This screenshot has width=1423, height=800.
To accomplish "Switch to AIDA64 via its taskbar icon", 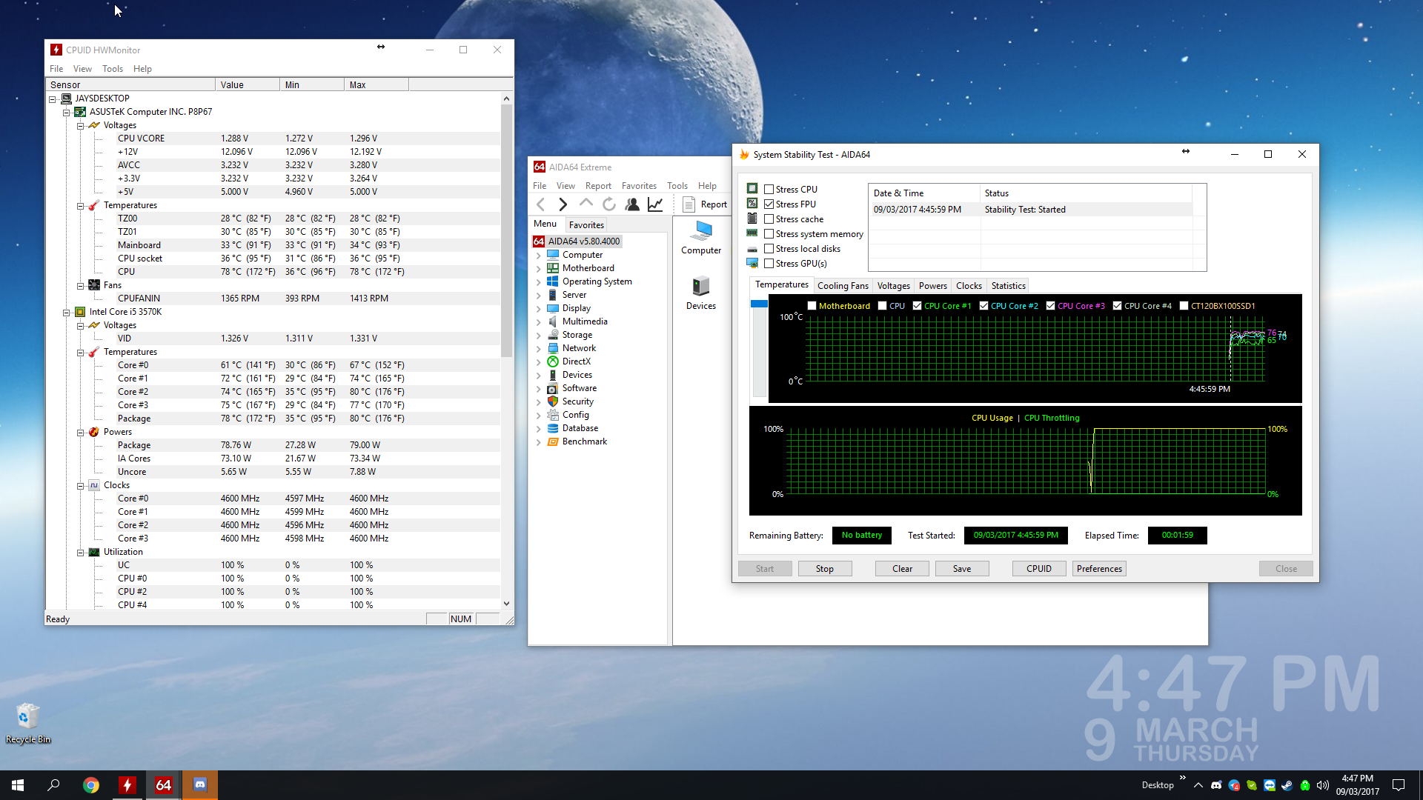I will [163, 785].
